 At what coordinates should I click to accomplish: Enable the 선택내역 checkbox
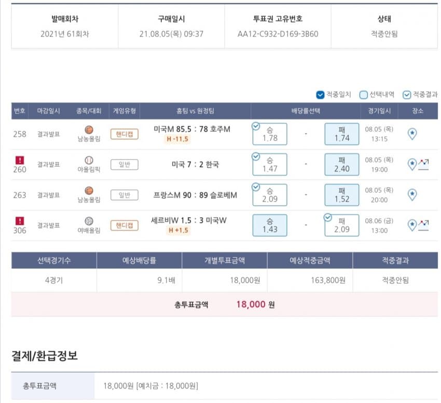coord(364,95)
